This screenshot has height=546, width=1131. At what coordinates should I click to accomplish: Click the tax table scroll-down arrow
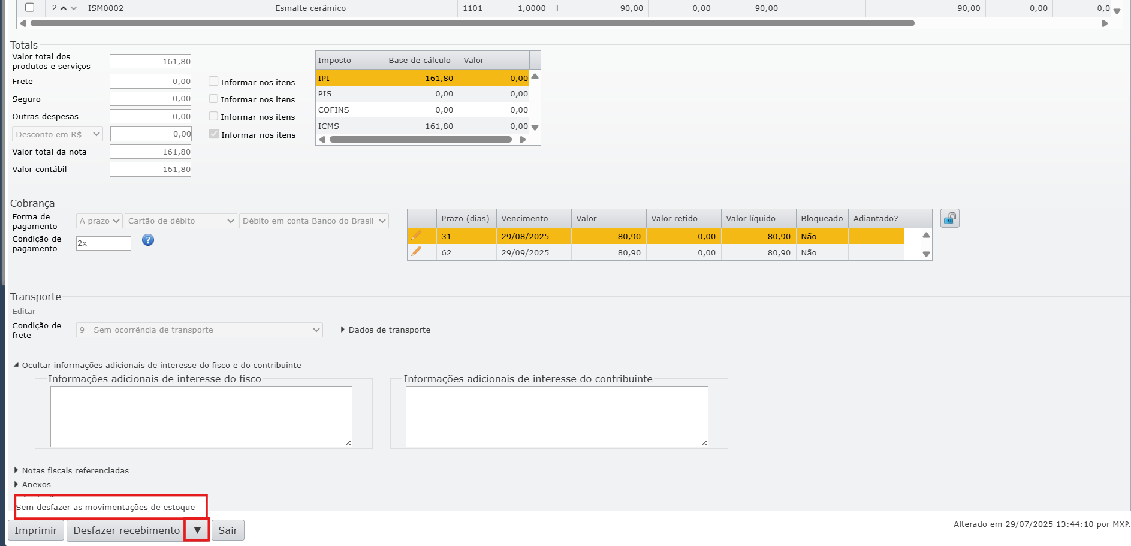coord(535,127)
